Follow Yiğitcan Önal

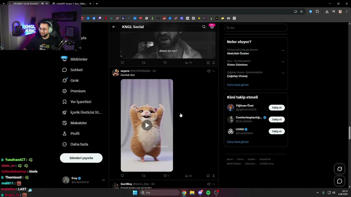point(277,108)
